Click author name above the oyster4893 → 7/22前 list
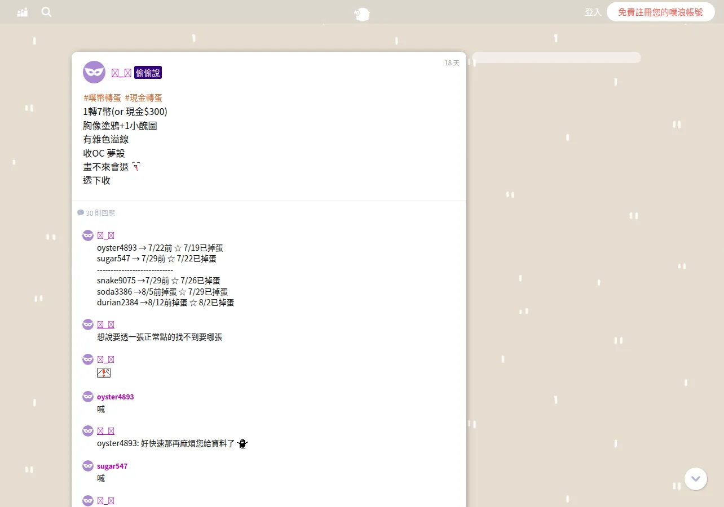Image resolution: width=724 pixels, height=507 pixels. (x=105, y=235)
